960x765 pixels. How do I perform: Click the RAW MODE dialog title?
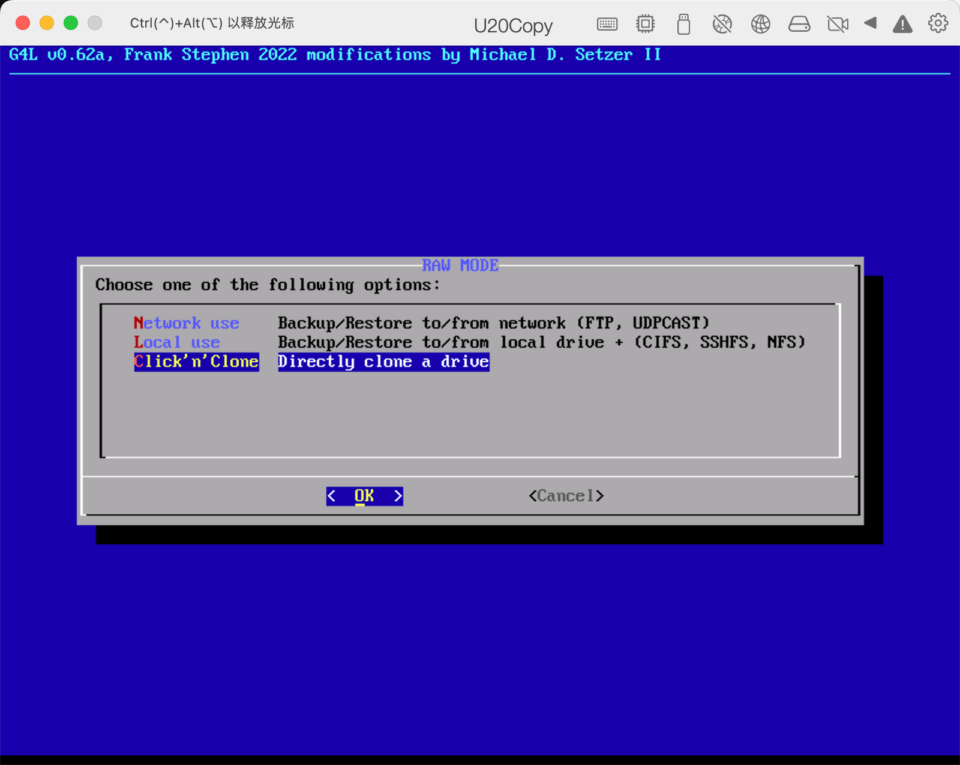point(460,266)
